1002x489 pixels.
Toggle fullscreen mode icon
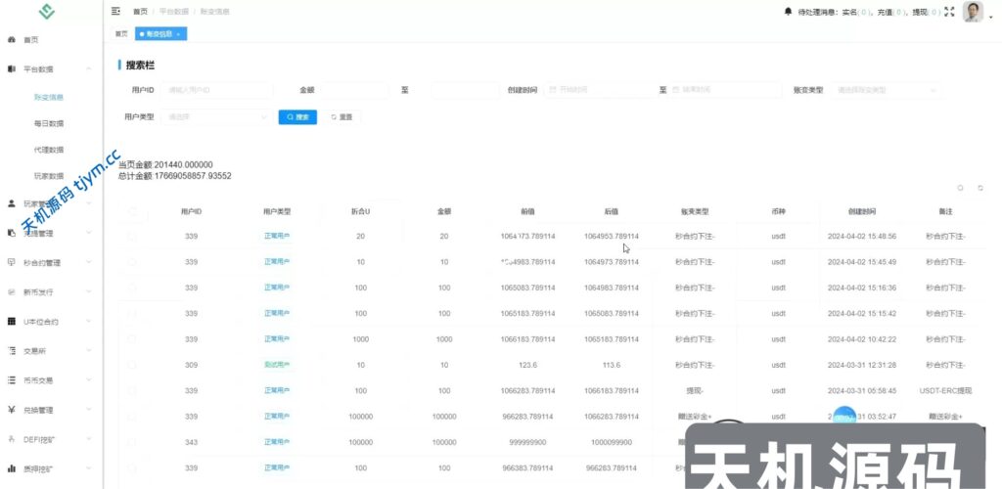click(949, 12)
